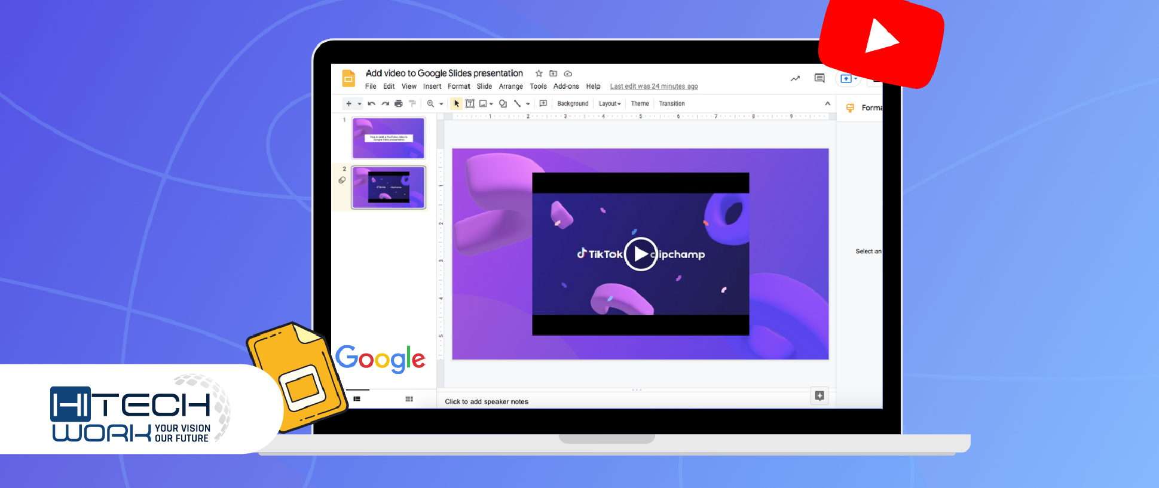Open the zoom level dropdown arrow
Image resolution: width=1159 pixels, height=488 pixels.
tap(441, 104)
